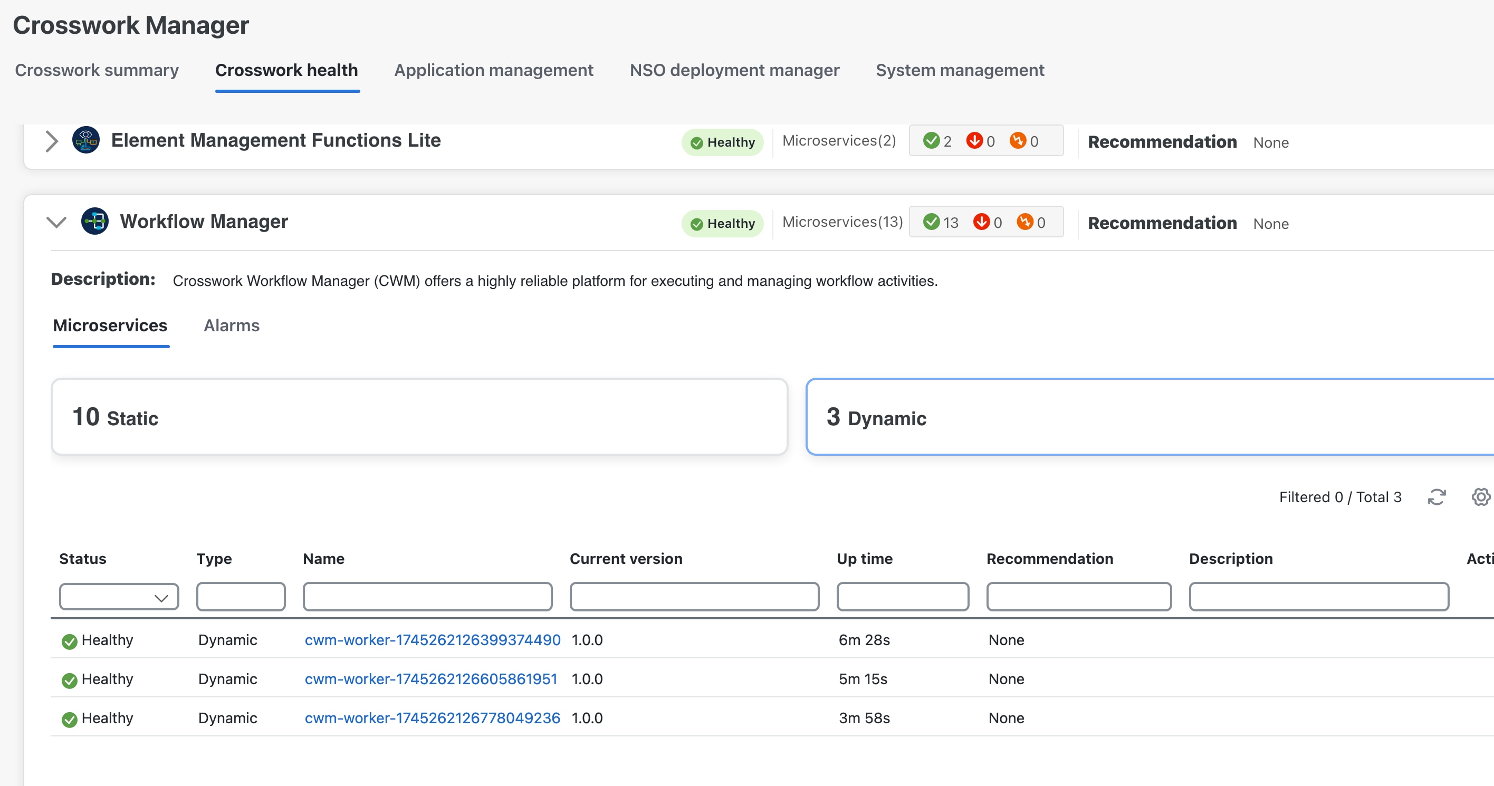The image size is (1494, 786).
Task: Click the Current version column header
Action: [x=626, y=559]
